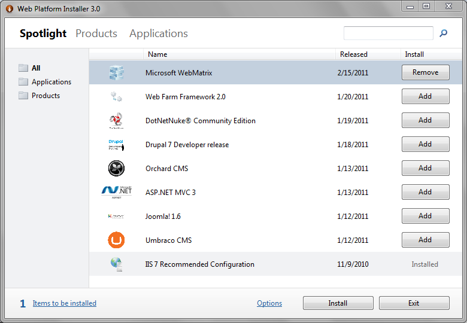467x323 pixels.
Task: Select Orchard CMS name text
Action: (x=167, y=168)
